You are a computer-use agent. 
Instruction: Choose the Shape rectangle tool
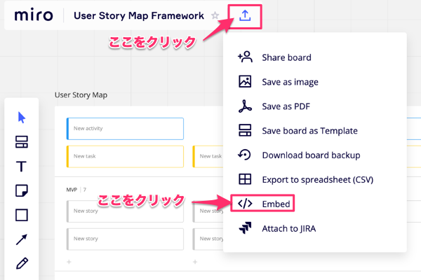[x=21, y=215]
